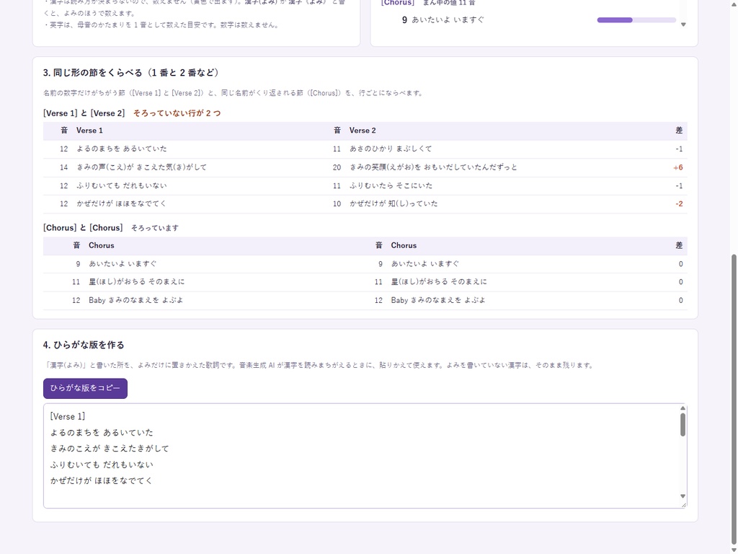738x554 pixels.
Task: Click the syllable count 14 in Verse 1
Action: [63, 167]
